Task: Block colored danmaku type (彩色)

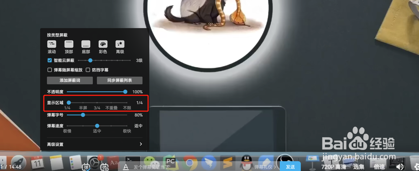Action: [103, 47]
